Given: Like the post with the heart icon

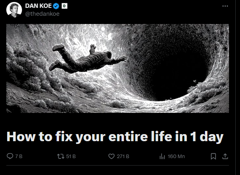Looking at the screenshot, I should click(x=111, y=157).
